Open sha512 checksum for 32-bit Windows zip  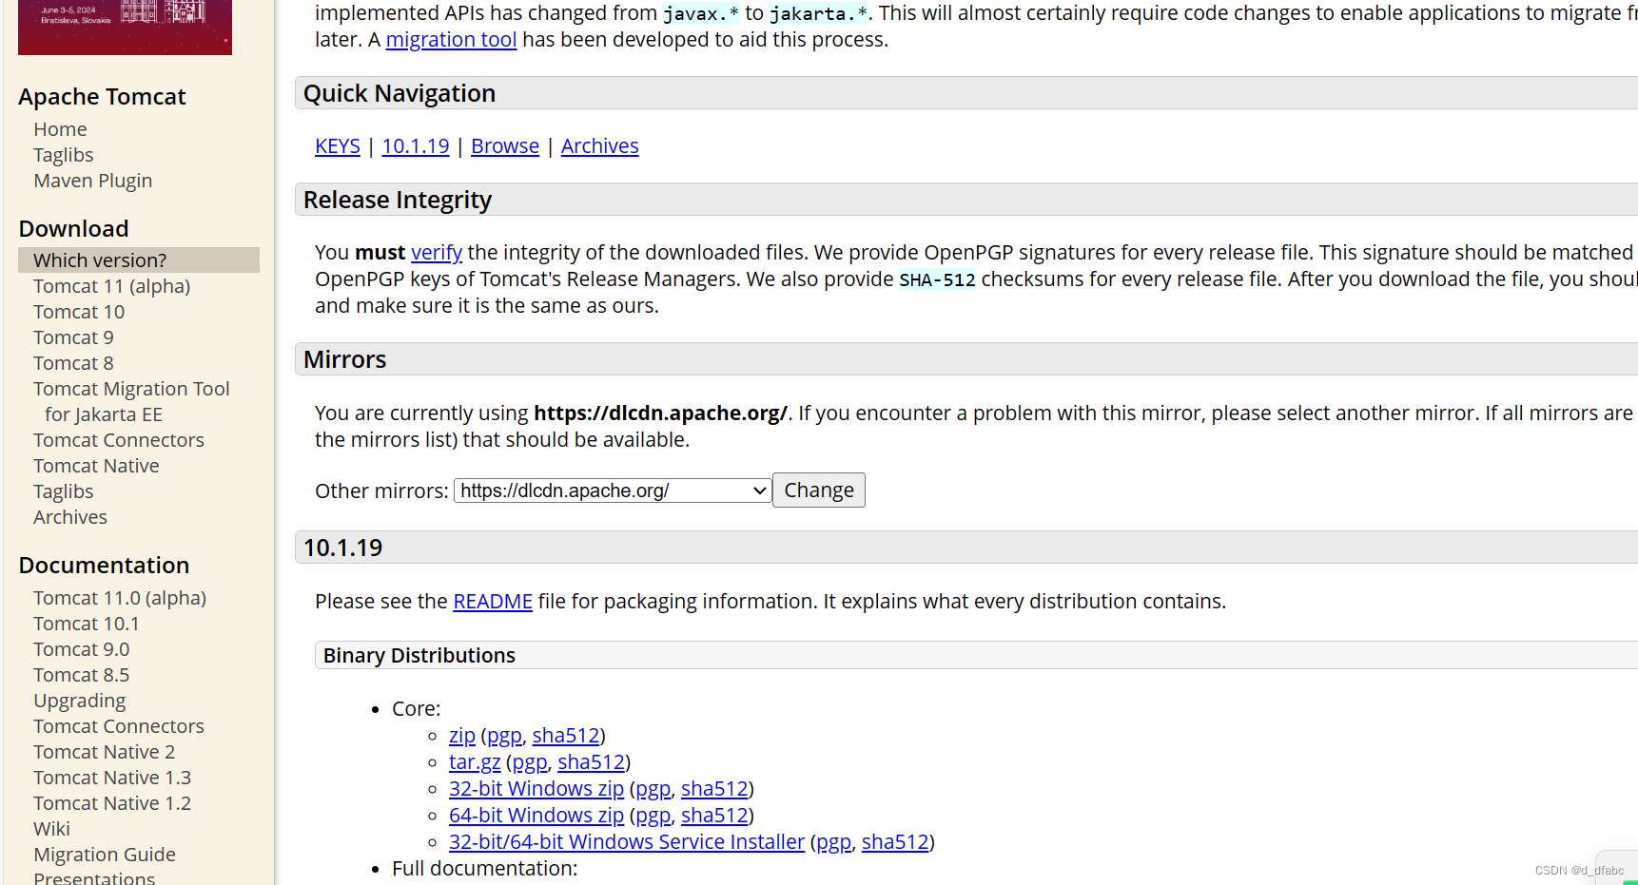coord(714,789)
